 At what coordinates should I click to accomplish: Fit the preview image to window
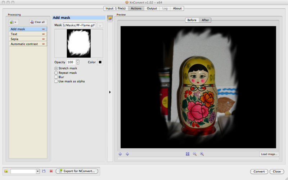click(188, 154)
